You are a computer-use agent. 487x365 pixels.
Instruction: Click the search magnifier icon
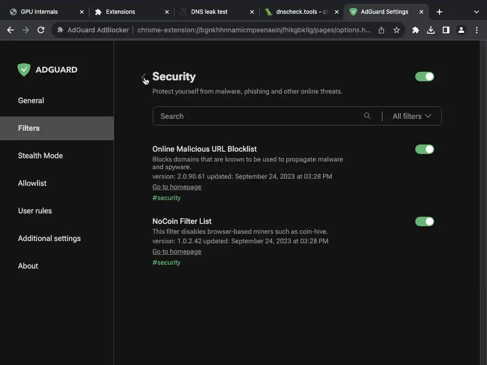tap(367, 116)
